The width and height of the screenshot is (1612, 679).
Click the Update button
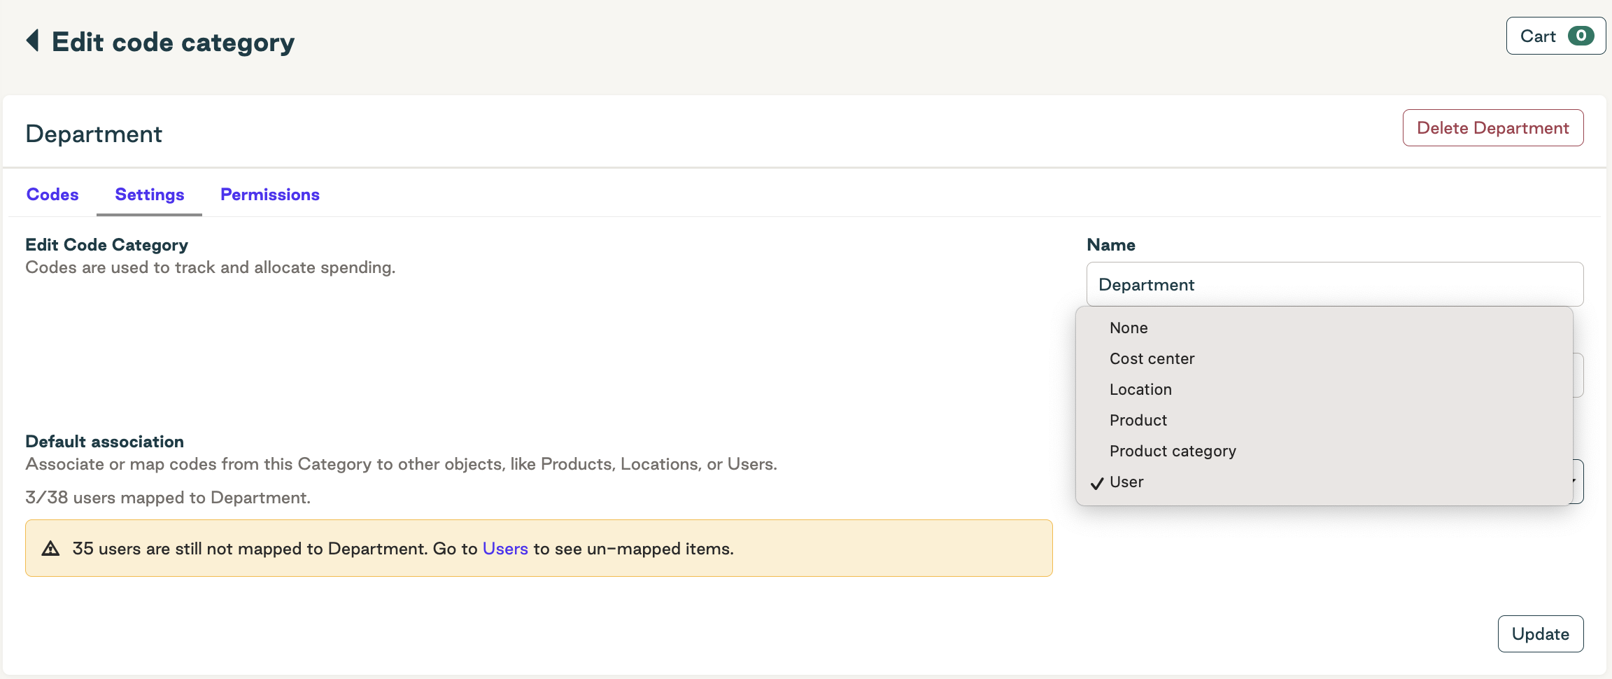tap(1541, 633)
